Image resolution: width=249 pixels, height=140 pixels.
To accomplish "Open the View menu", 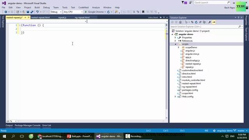I will (18, 7).
